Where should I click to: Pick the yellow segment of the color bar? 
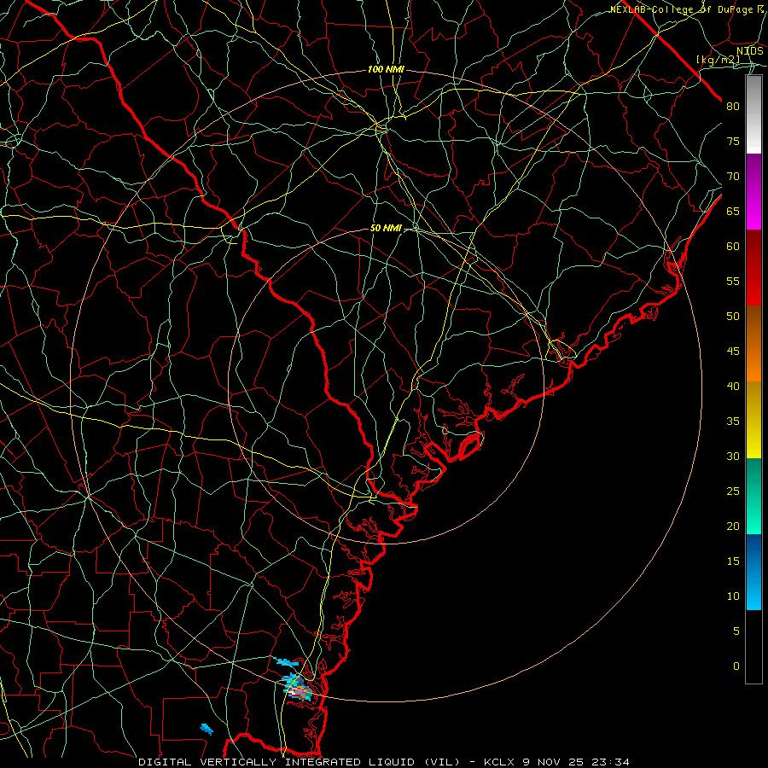point(753,420)
